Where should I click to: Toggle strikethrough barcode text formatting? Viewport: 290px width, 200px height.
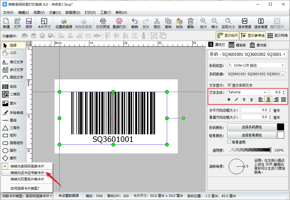click(x=244, y=100)
